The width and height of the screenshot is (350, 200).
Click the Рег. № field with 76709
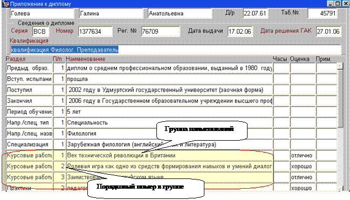161,31
